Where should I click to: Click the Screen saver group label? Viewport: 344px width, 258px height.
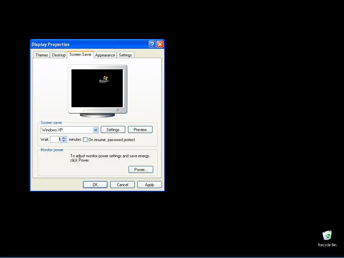51,123
